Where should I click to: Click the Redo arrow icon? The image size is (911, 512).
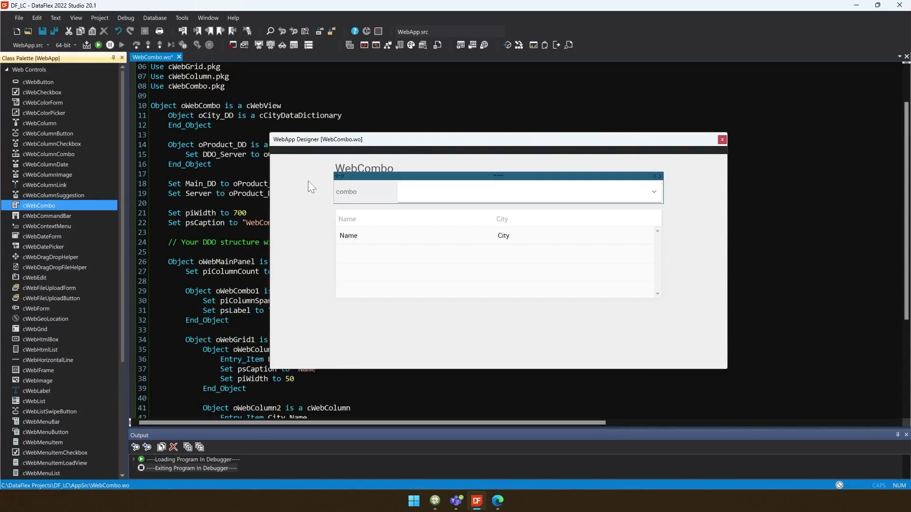(x=130, y=31)
